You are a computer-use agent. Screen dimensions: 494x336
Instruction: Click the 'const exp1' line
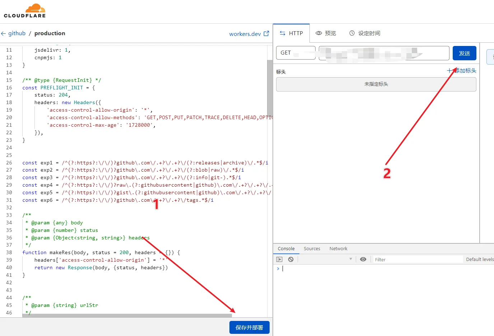(145, 163)
